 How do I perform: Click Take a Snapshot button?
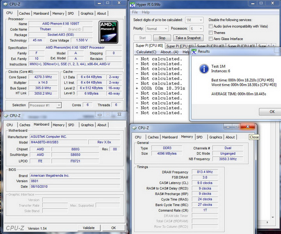click(188, 38)
